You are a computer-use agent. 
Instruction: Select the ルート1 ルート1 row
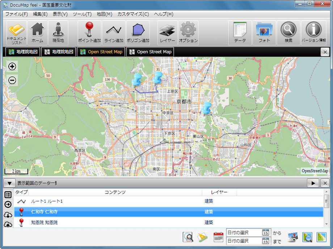[x=169, y=201]
